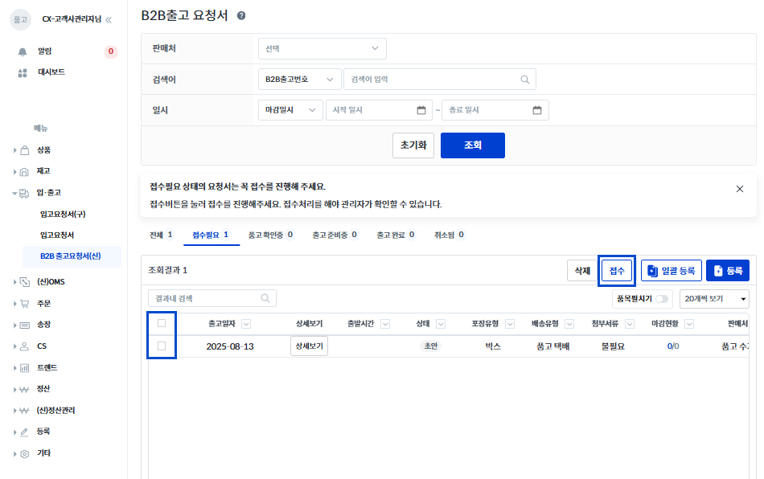This screenshot has width=764, height=479.
Task: Open the B2B출고번호 search type dropdown
Action: (x=299, y=80)
